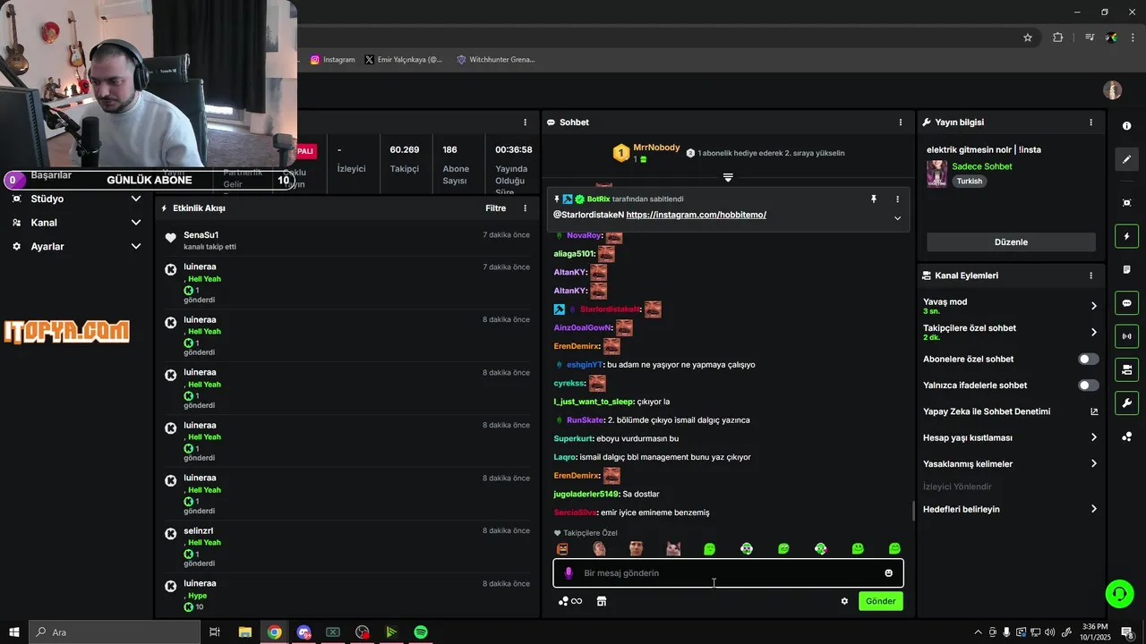Open pinned message three-dot options
The image size is (1146, 644).
click(897, 199)
